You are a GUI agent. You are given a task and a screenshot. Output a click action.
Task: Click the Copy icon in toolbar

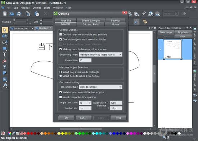pos(28,14)
